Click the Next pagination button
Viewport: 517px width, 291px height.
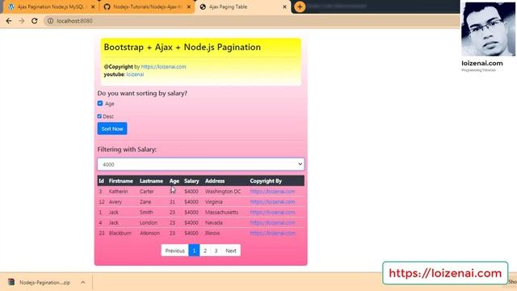tap(231, 251)
